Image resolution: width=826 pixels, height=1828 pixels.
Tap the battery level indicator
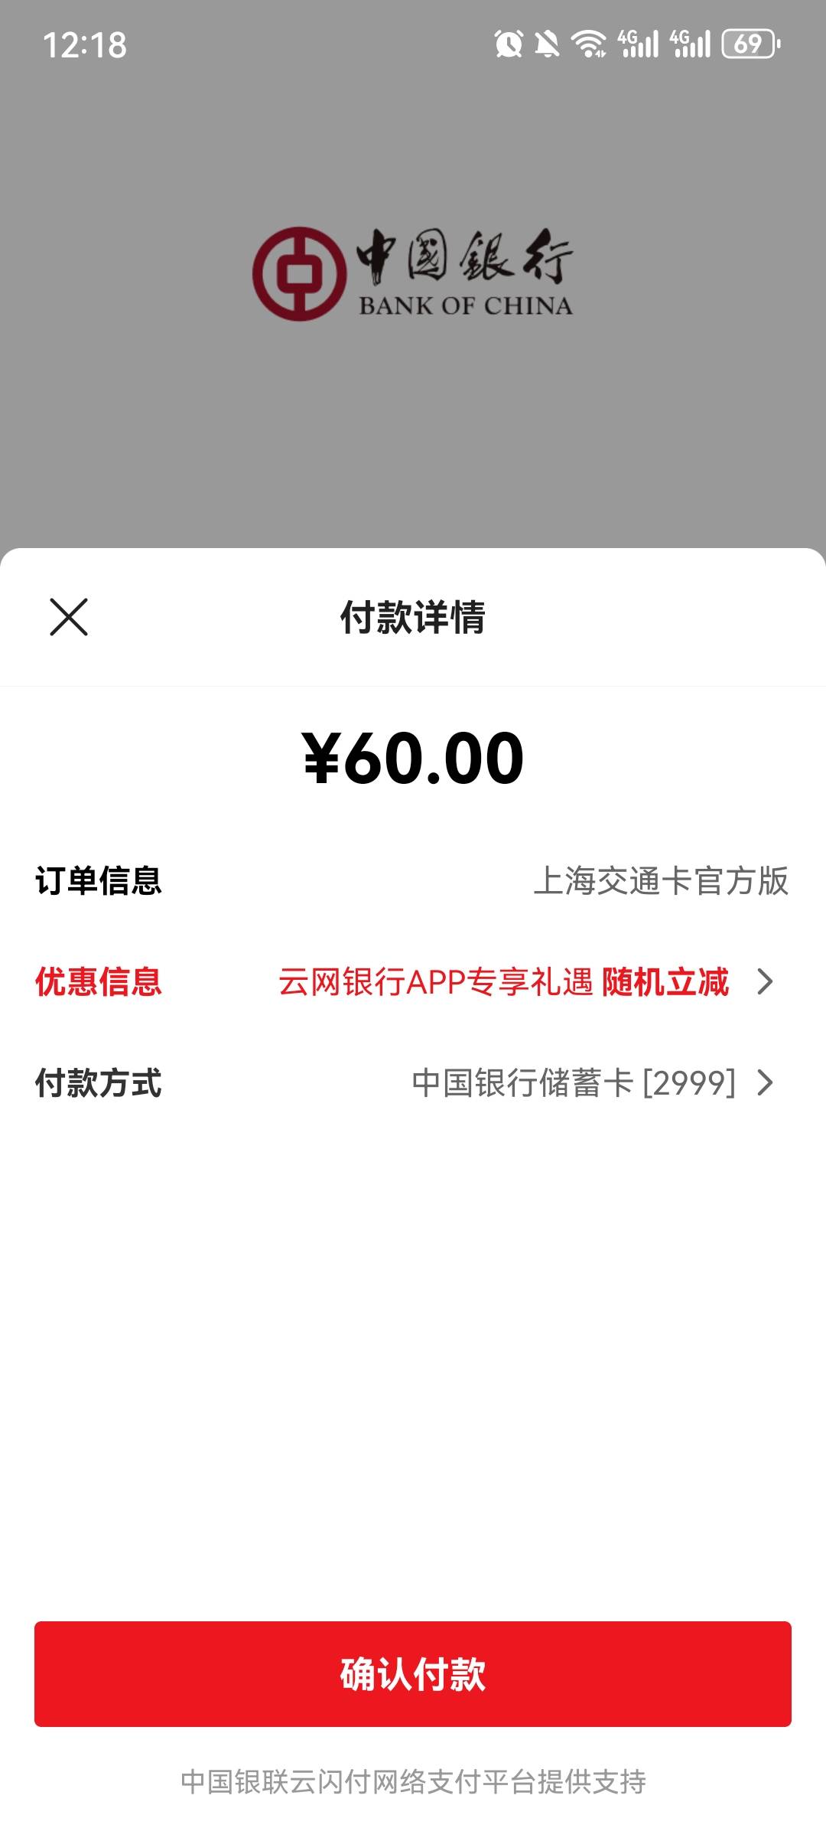pyautogui.click(x=750, y=44)
